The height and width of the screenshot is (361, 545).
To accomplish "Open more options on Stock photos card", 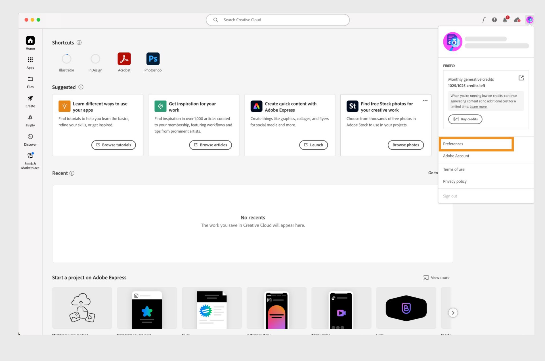I will pyautogui.click(x=425, y=100).
